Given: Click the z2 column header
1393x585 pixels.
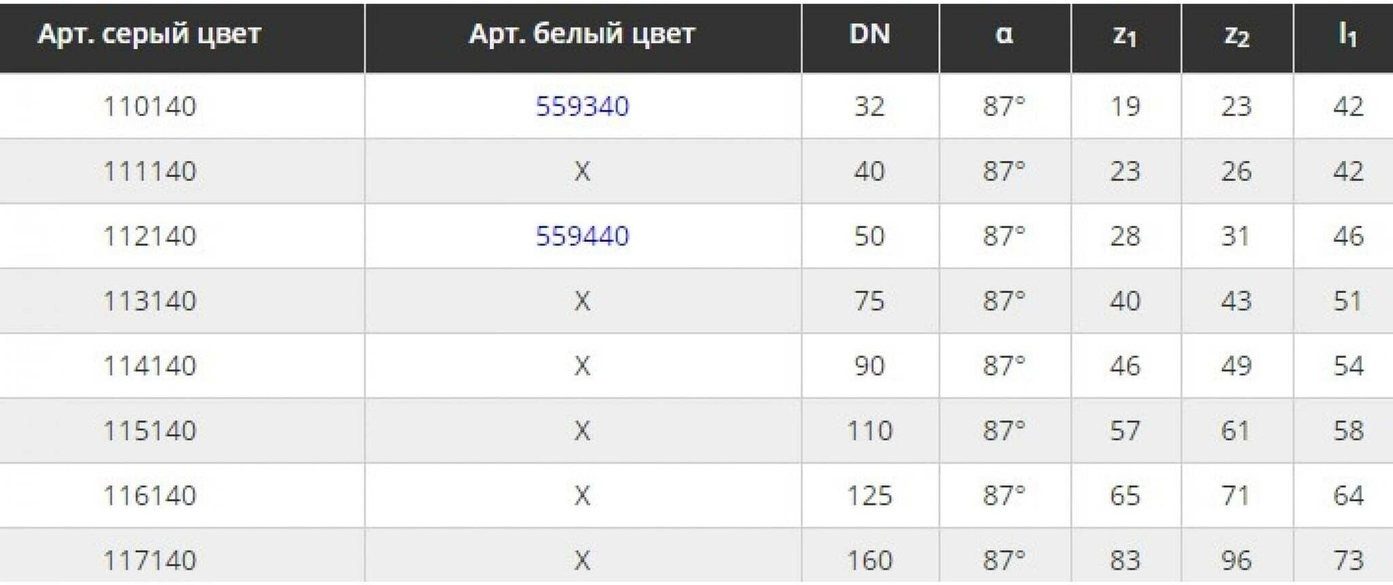Looking at the screenshot, I should 1236,35.
